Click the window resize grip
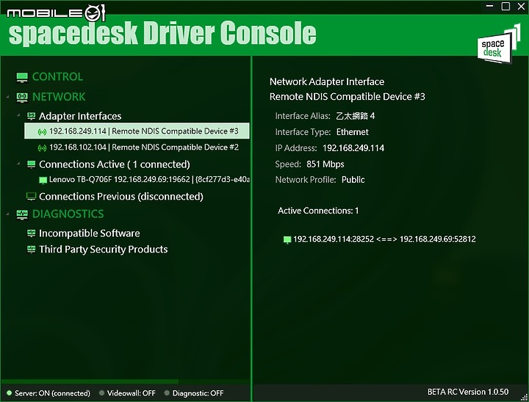 (524, 398)
